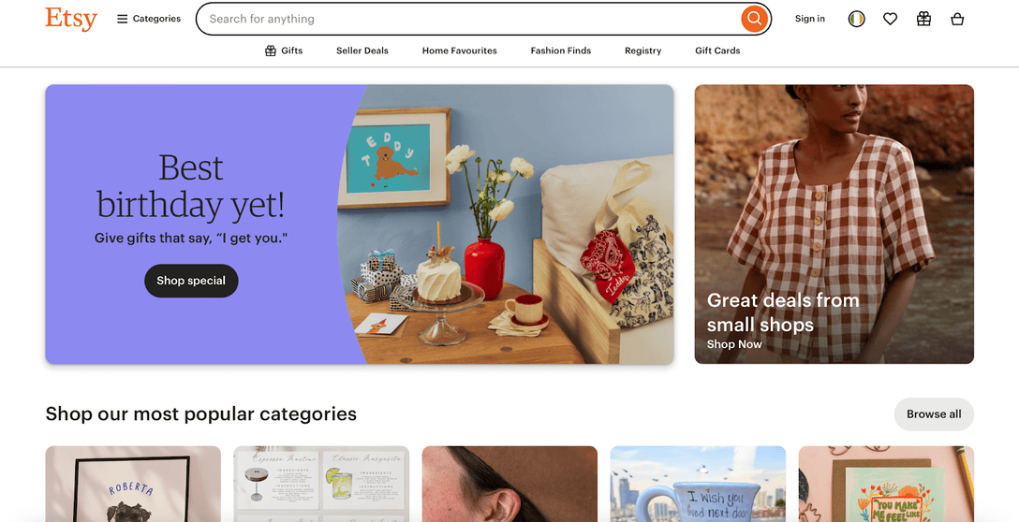The image size is (1019, 522).
Task: Click the hamburger icon beside Categories
Action: click(x=122, y=19)
